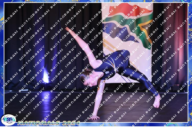Click the dancer's hand on the floor

(94, 117)
